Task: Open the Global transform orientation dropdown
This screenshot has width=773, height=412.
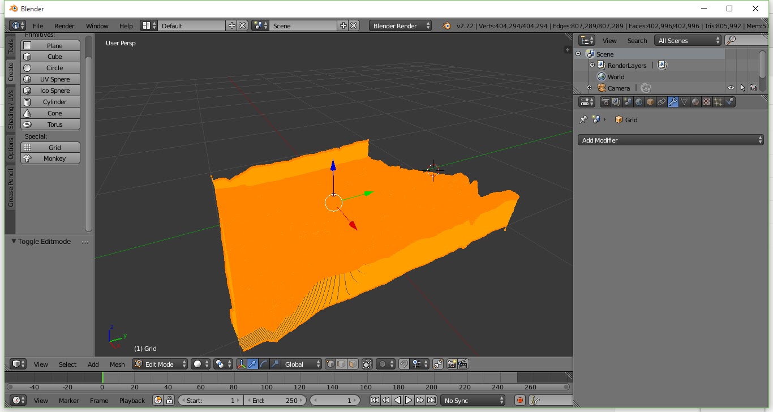Action: pyautogui.click(x=302, y=364)
